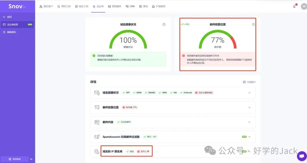Click the 自定义跟踪域名 warning chip
Screen dimensions: 307x163
pos(204,93)
